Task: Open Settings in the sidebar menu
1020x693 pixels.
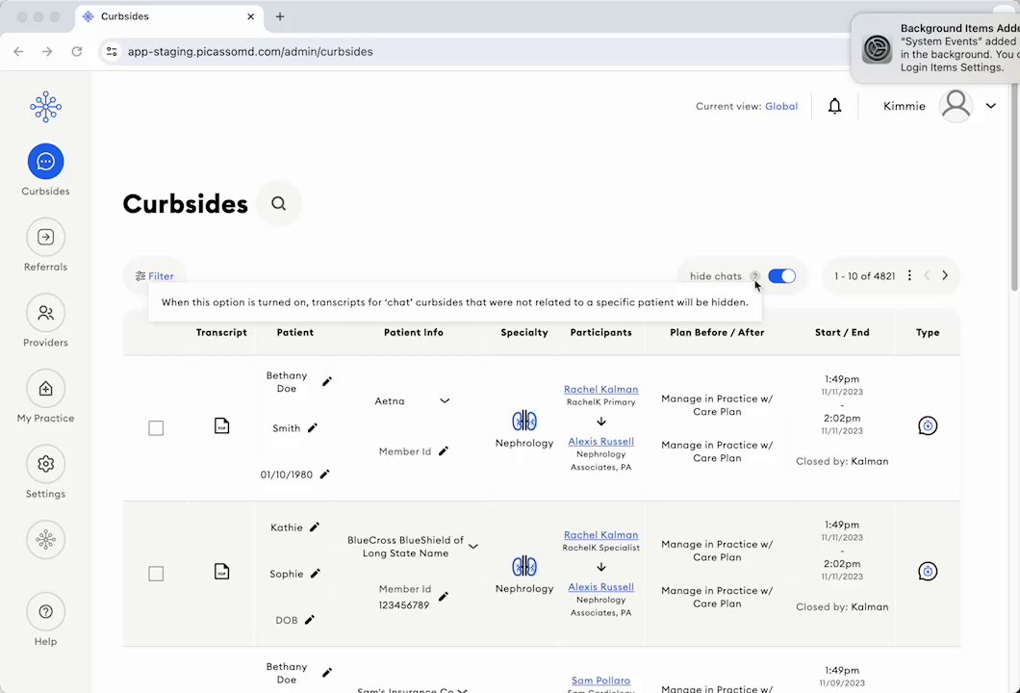Action: [45, 464]
